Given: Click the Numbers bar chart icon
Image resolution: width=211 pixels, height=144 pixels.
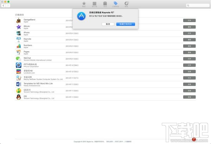Looking at the screenshot, I should [x=19, y=46].
